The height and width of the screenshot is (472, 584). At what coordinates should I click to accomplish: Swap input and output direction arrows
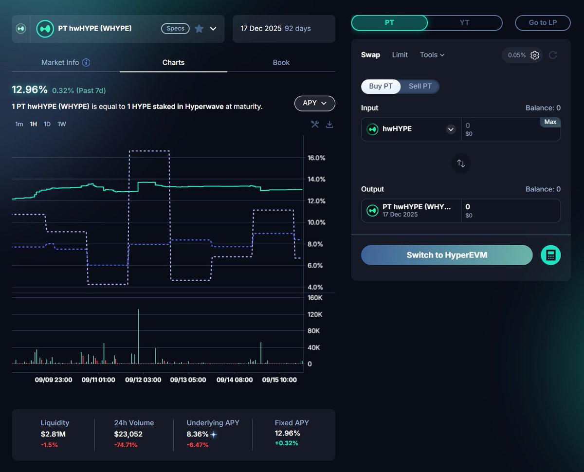point(461,163)
